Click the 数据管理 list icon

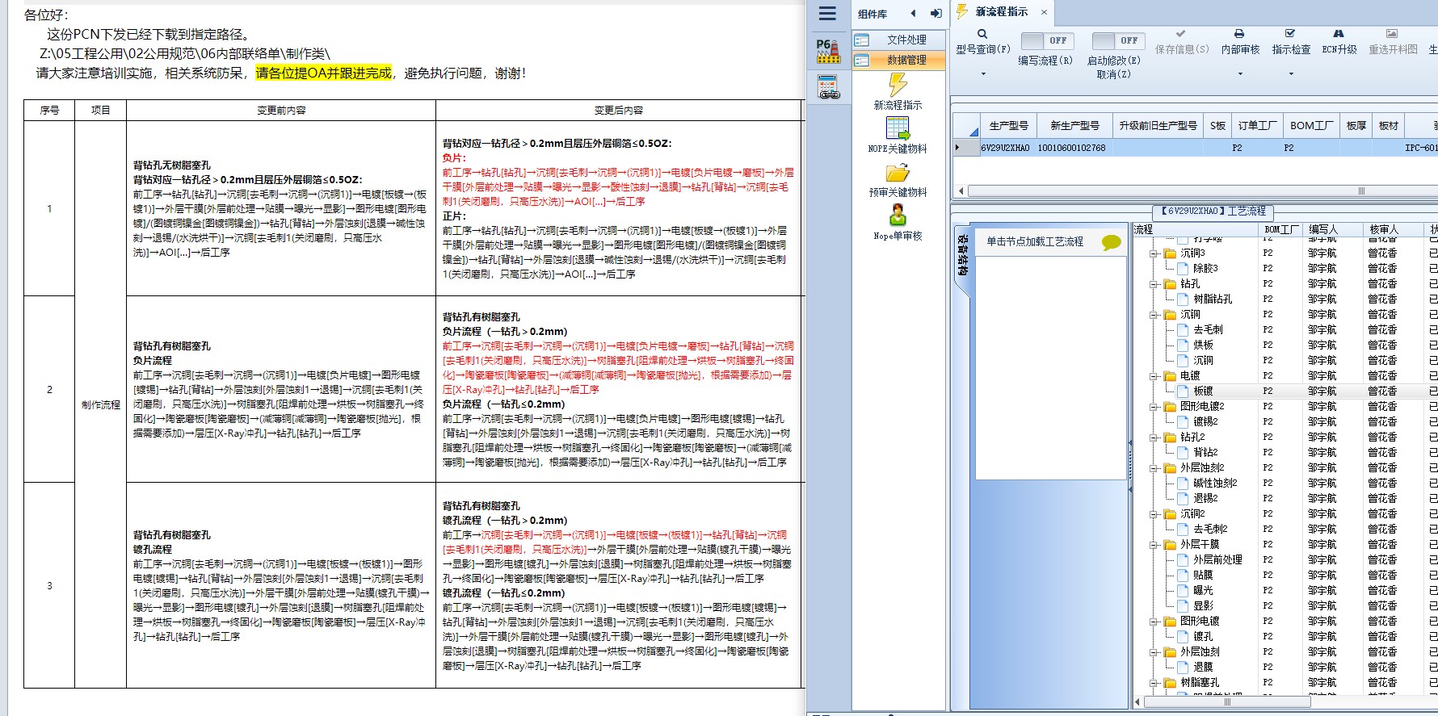[x=862, y=61]
